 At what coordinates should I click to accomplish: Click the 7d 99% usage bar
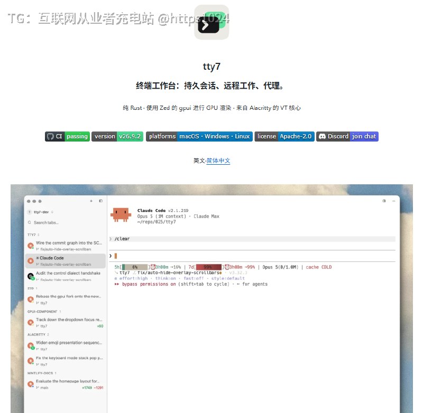coord(208,267)
